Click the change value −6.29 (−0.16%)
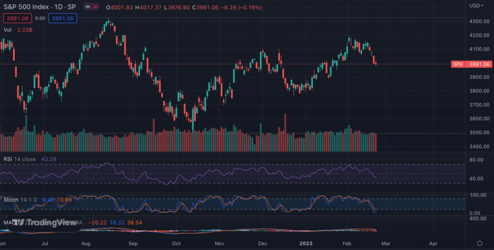This screenshot has width=494, height=250. [x=242, y=7]
